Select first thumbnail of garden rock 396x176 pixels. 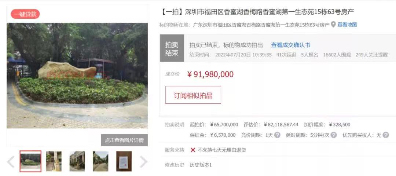pyautogui.click(x=30, y=161)
